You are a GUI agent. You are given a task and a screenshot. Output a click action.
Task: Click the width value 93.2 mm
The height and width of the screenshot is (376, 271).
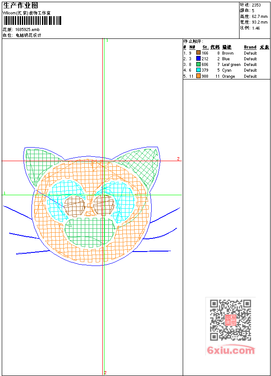coord(260,22)
